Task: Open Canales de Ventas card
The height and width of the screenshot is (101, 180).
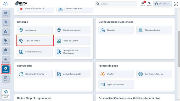Action: tap(72, 30)
